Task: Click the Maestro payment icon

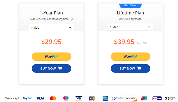Action: tap(66, 98)
